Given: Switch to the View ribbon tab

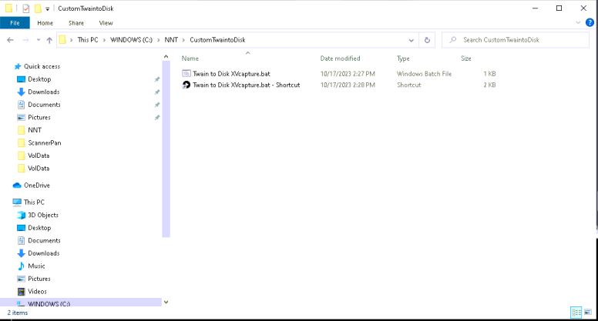Looking at the screenshot, I should [x=106, y=23].
